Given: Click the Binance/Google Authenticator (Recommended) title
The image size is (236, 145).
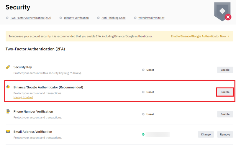Looking at the screenshot, I should 48,87.
